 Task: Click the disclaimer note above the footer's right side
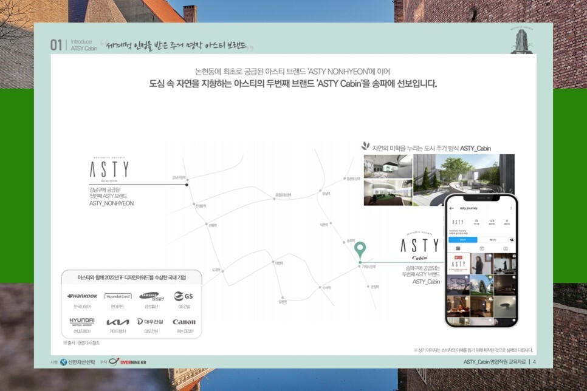click(x=473, y=350)
